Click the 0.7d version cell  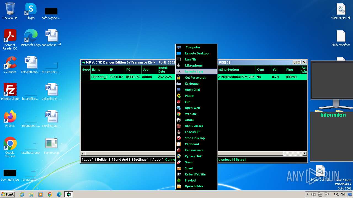(275, 77)
